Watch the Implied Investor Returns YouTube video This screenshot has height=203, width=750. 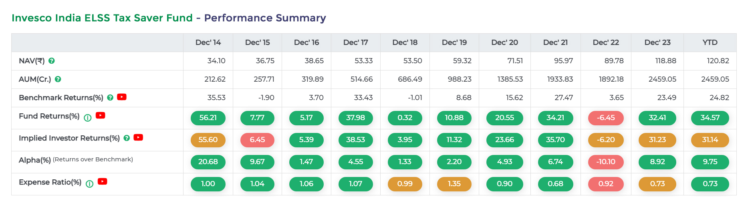pyautogui.click(x=138, y=137)
